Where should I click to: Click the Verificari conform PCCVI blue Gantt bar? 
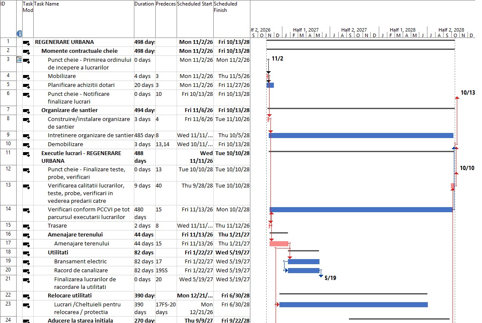tap(361, 210)
